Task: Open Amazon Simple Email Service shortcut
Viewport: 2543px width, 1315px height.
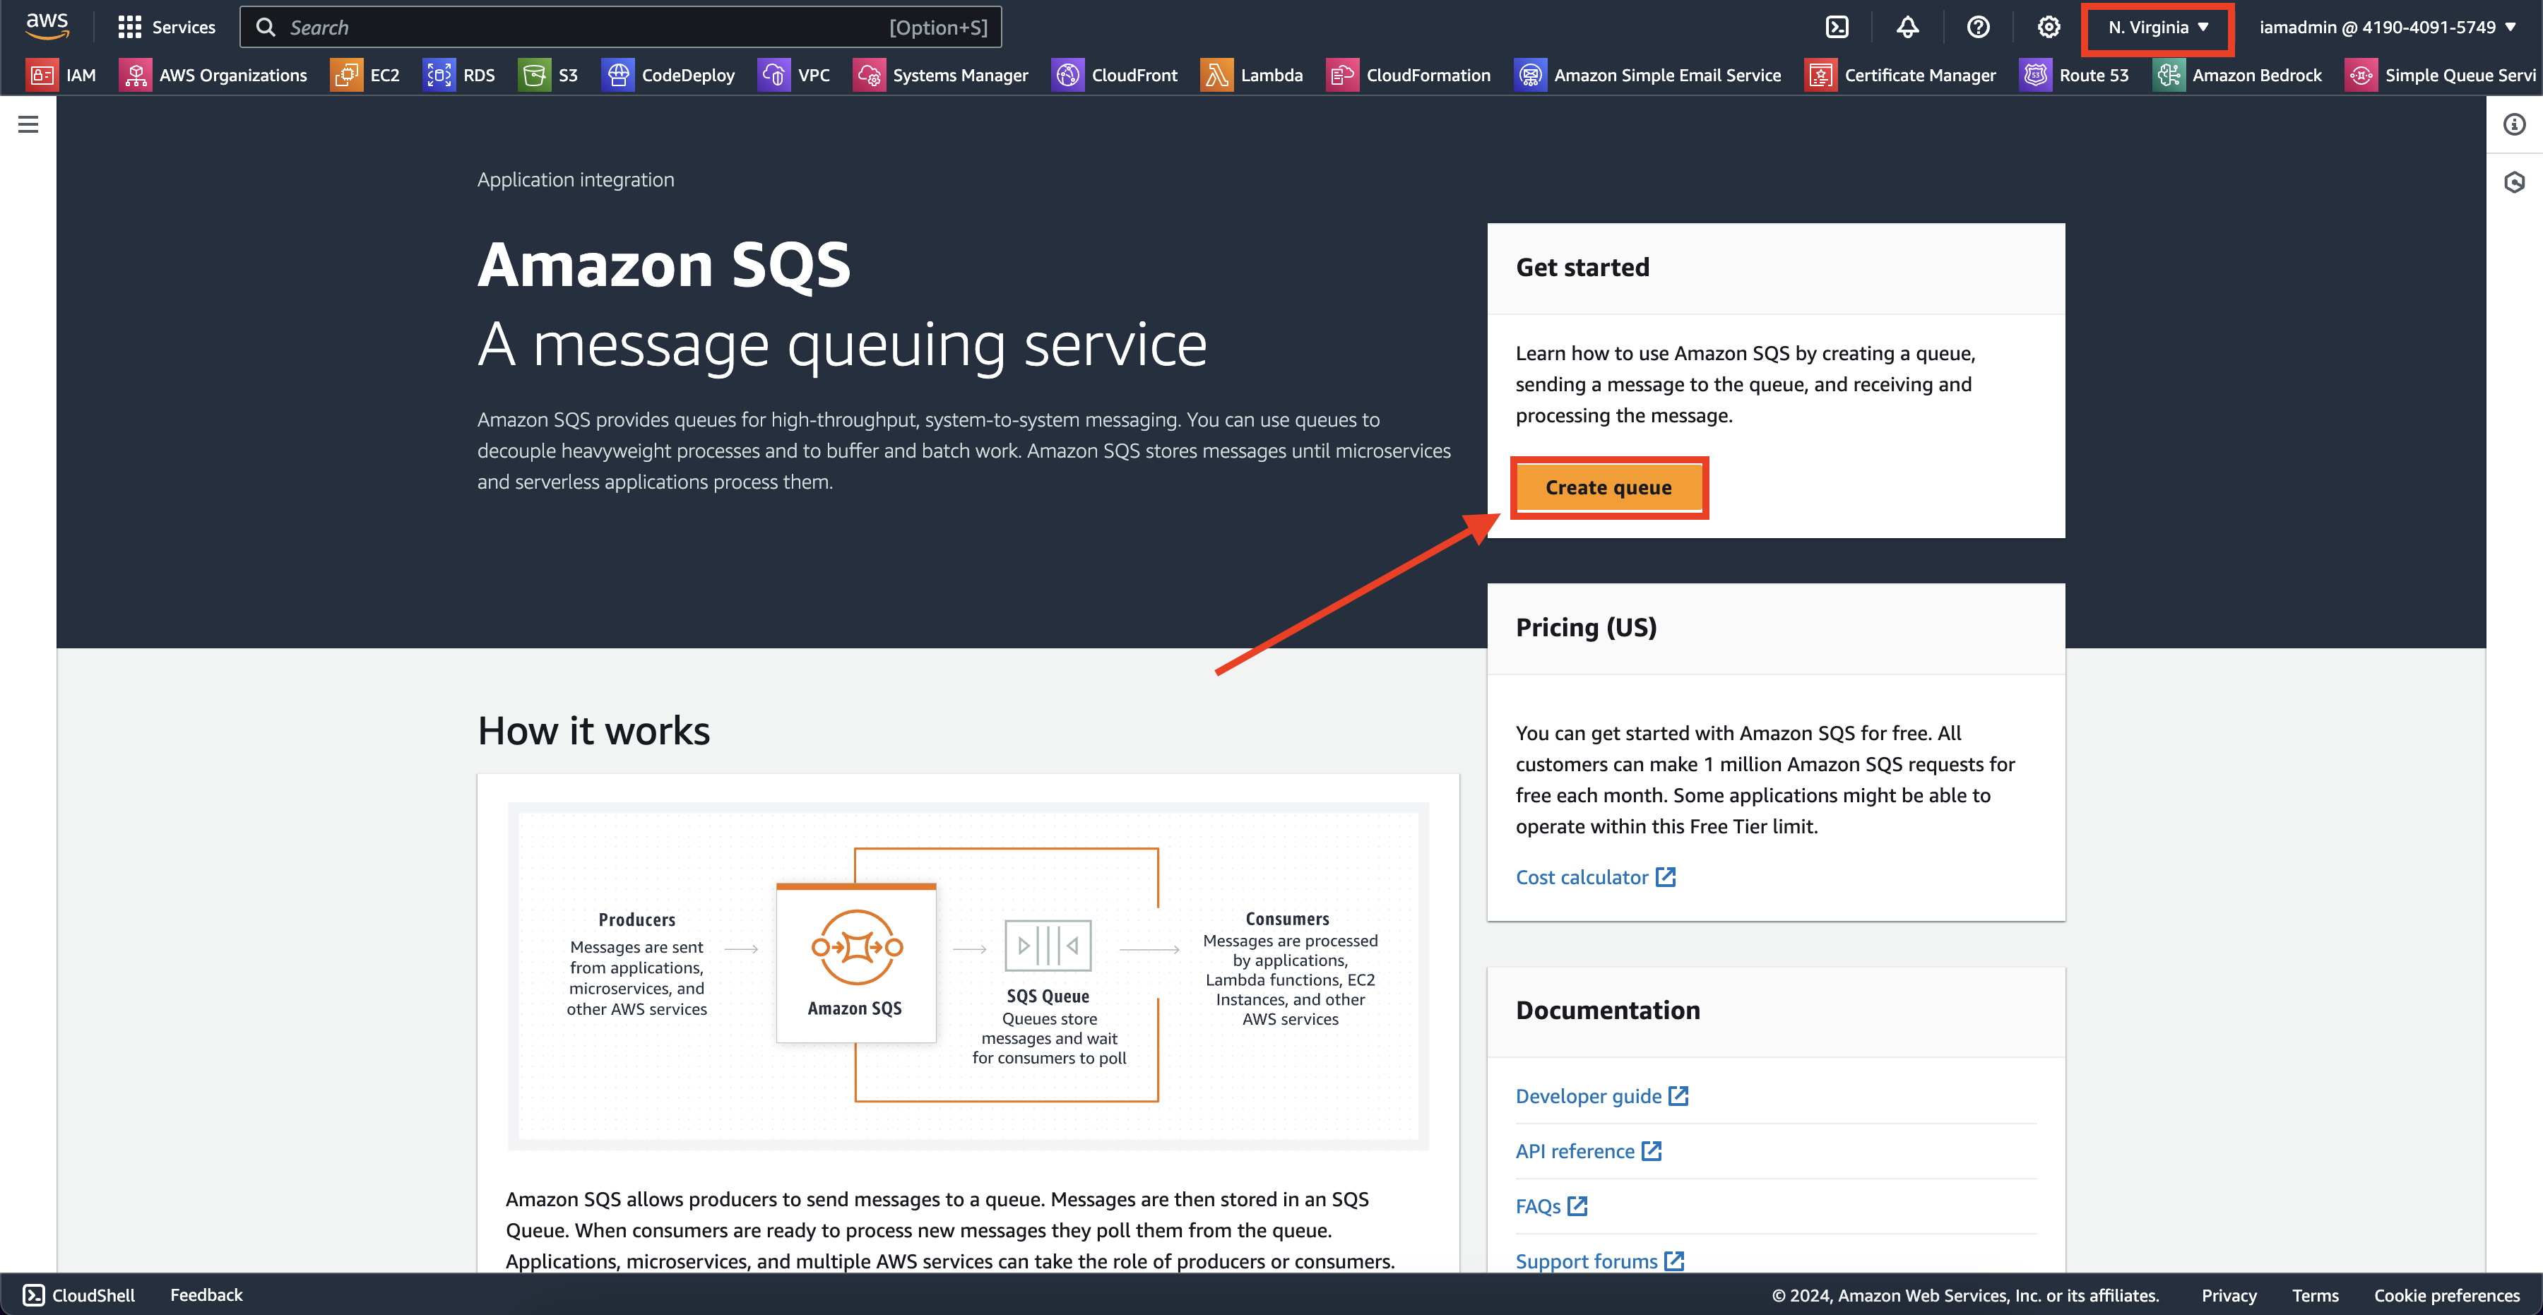Action: pyautogui.click(x=1649, y=75)
